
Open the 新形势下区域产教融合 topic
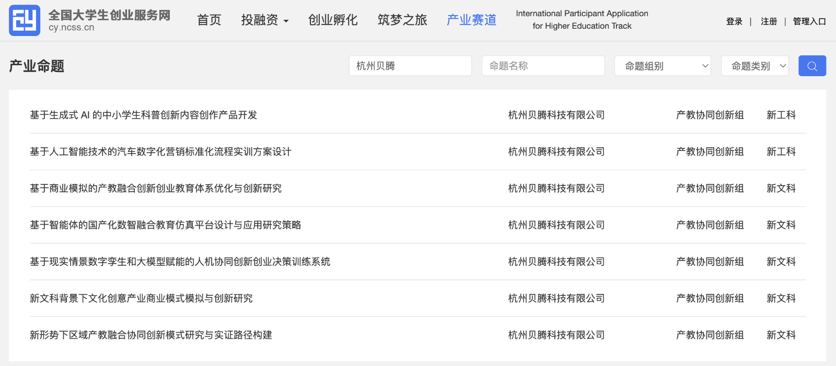[151, 335]
